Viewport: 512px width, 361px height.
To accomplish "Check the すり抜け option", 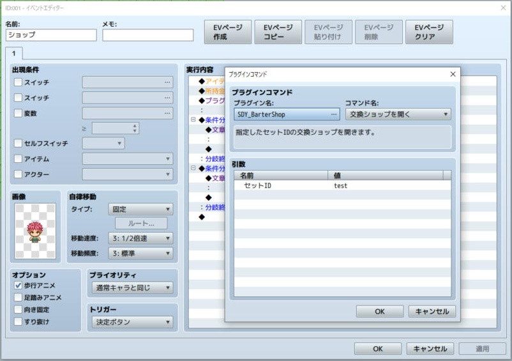I will pos(18,321).
